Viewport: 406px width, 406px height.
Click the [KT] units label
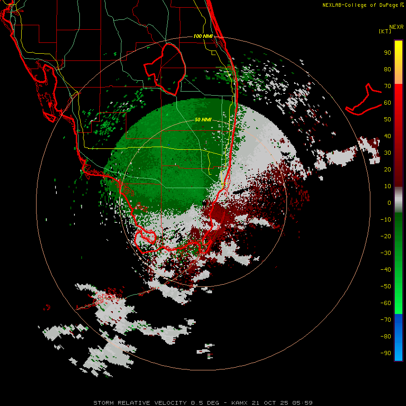click(x=385, y=31)
